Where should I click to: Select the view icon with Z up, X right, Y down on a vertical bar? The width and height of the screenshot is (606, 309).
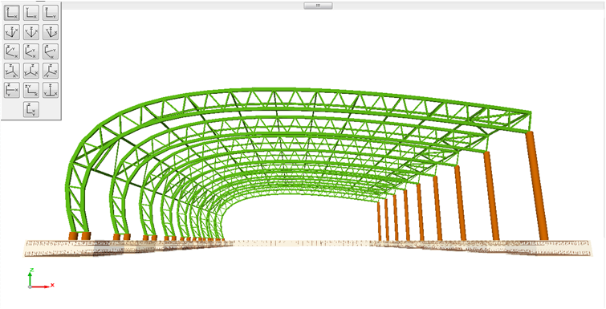point(12,91)
